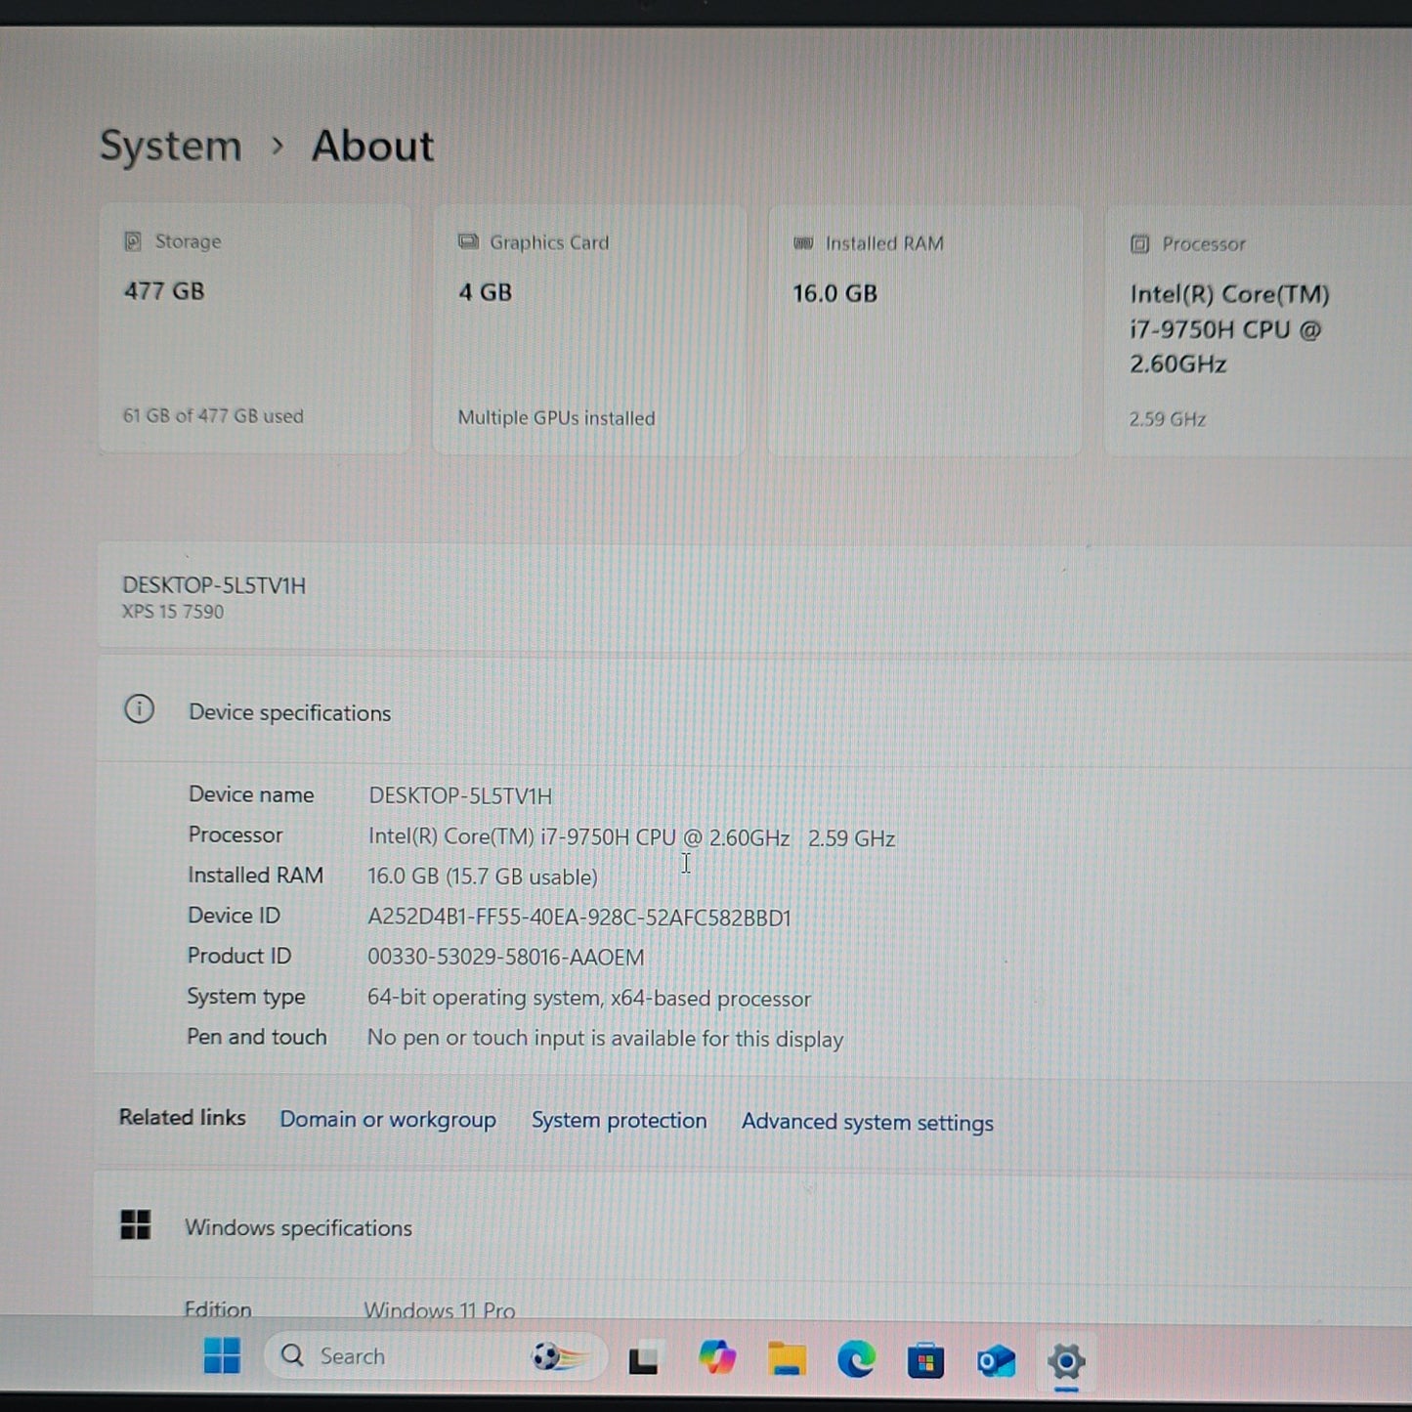Click the Processor chip icon
Screen dimensions: 1412x1412
[1139, 243]
